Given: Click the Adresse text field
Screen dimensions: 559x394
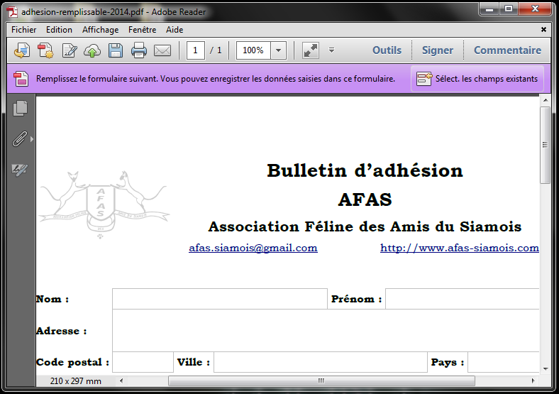Looking at the screenshot, I should click(x=326, y=331).
